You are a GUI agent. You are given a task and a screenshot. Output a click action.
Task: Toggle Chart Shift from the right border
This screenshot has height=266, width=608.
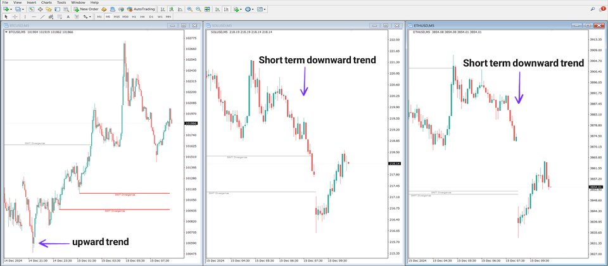pyautogui.click(x=226, y=9)
